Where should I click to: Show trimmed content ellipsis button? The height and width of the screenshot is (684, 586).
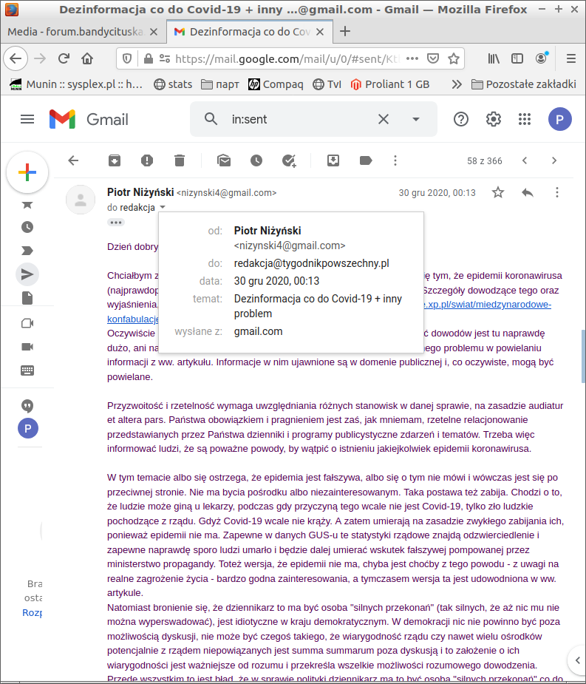coord(116,223)
